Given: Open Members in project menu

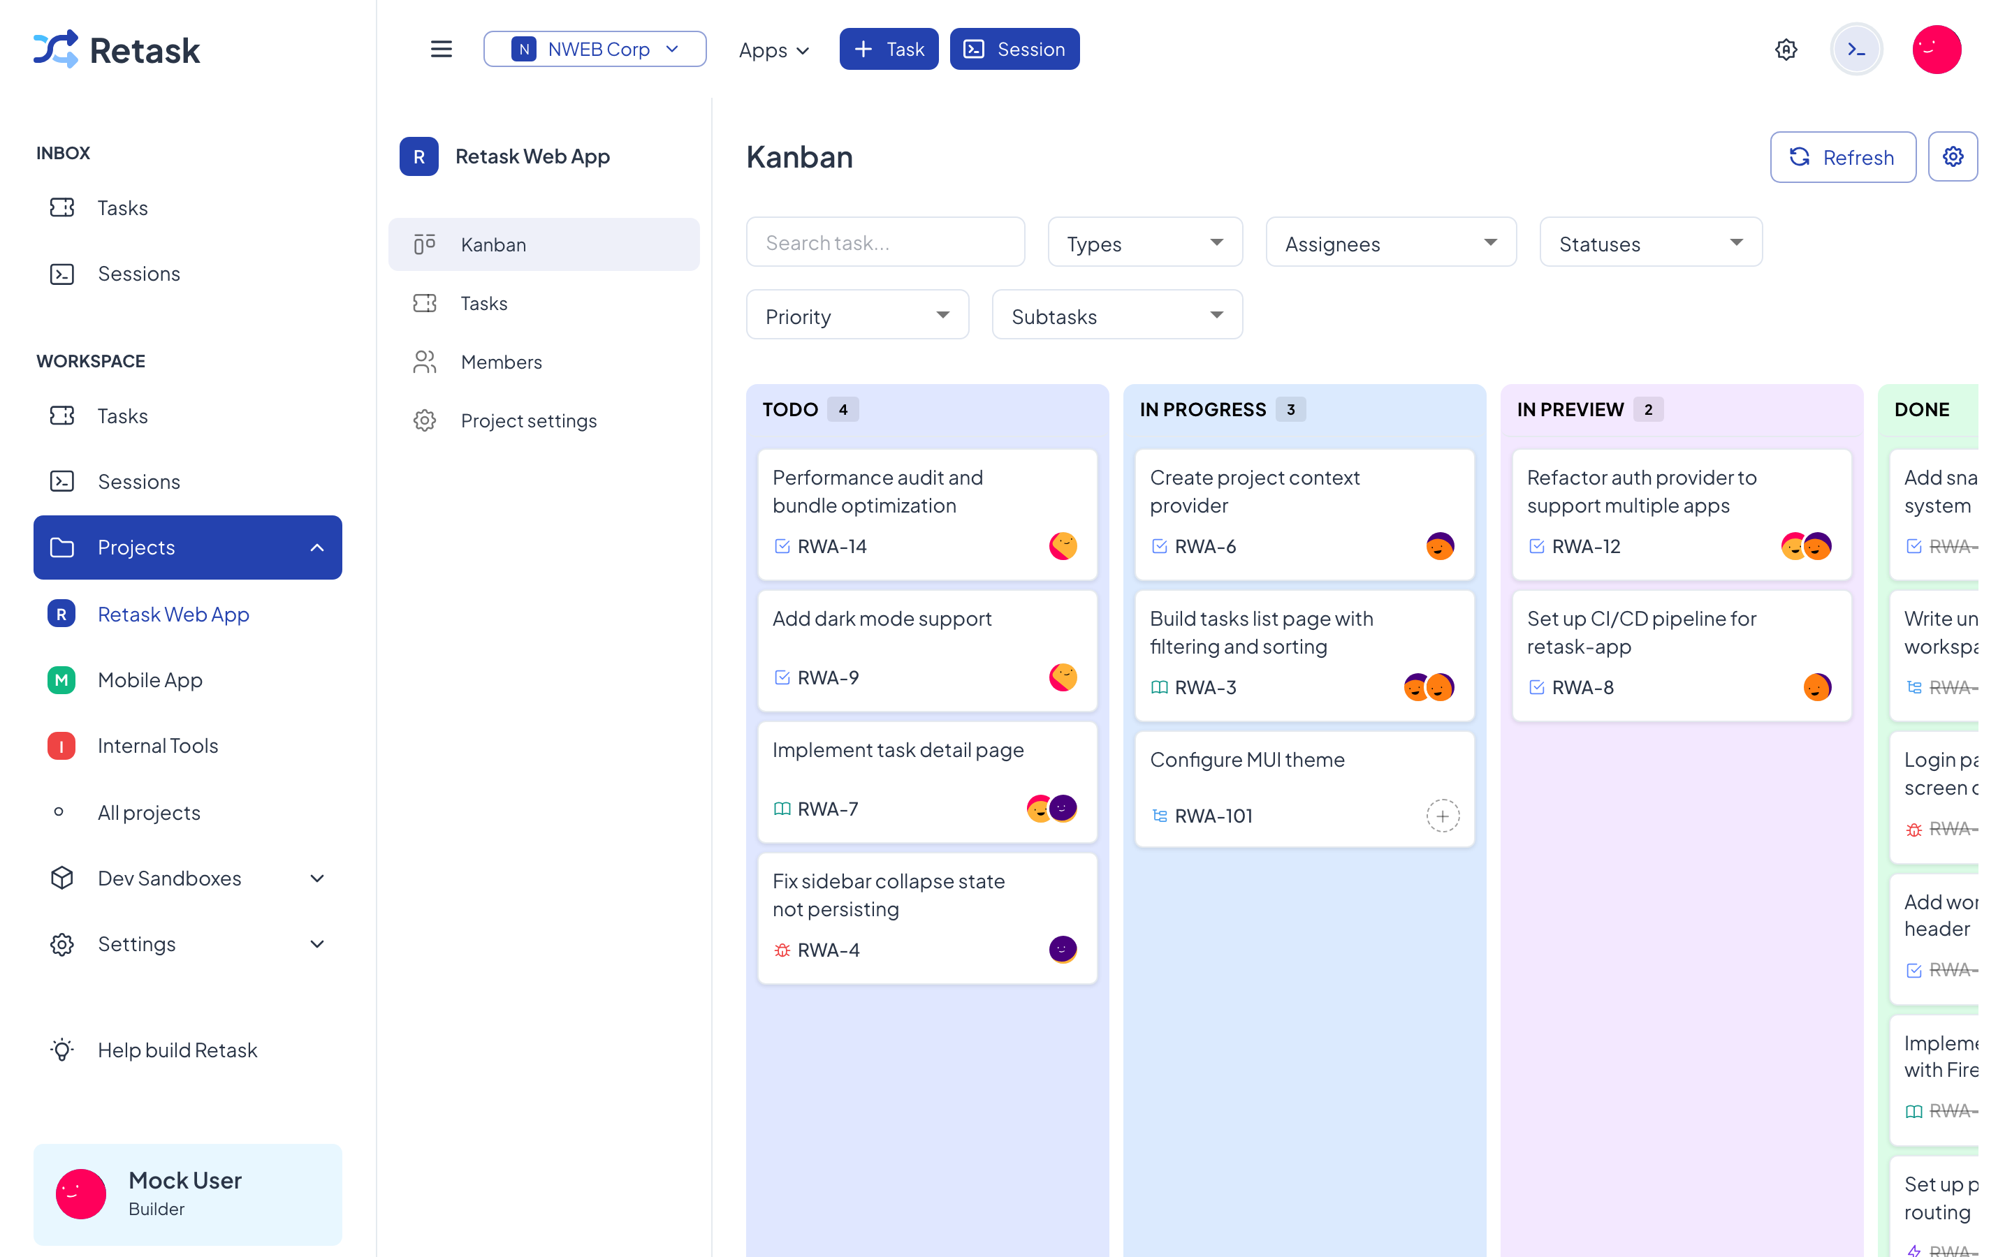Looking at the screenshot, I should click(x=544, y=362).
